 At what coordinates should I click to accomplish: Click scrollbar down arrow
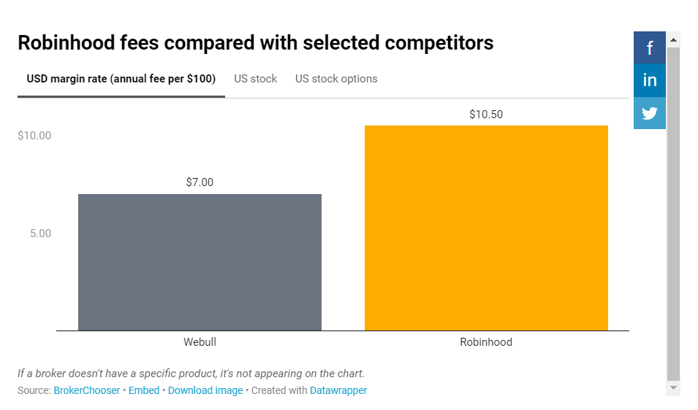[673, 388]
